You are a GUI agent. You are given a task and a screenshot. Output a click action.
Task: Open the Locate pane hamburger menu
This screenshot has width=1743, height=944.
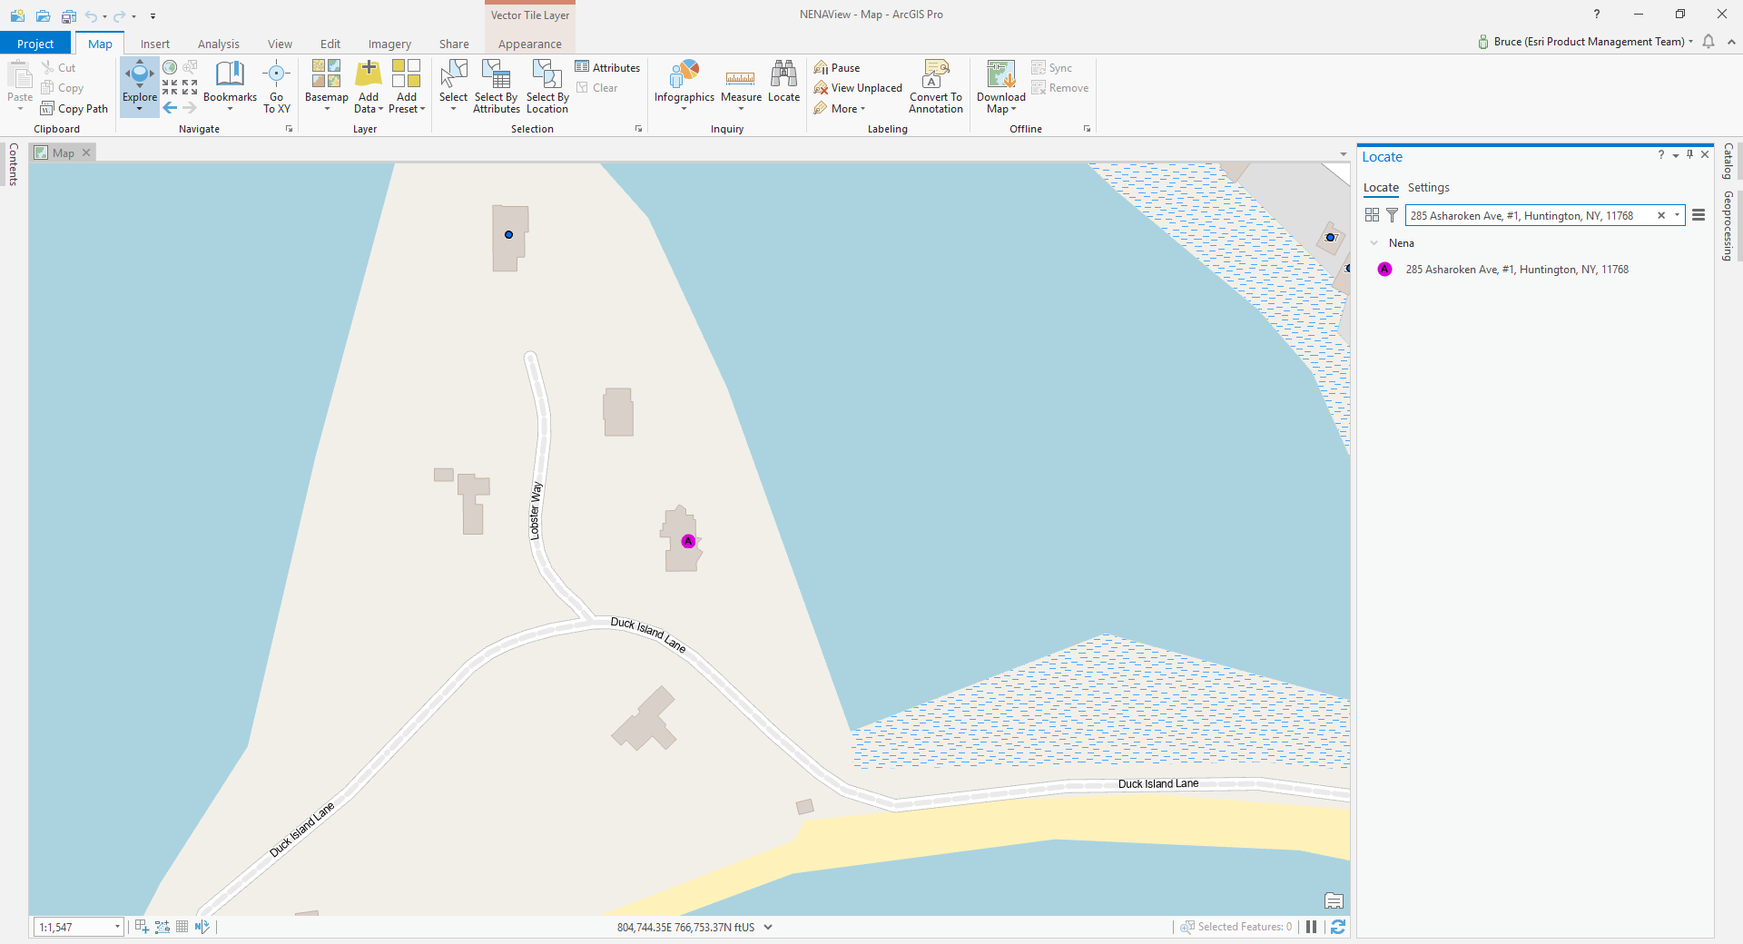1699,215
